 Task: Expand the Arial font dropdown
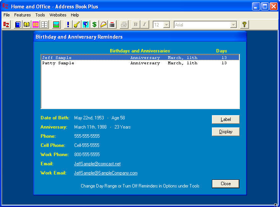point(233,24)
